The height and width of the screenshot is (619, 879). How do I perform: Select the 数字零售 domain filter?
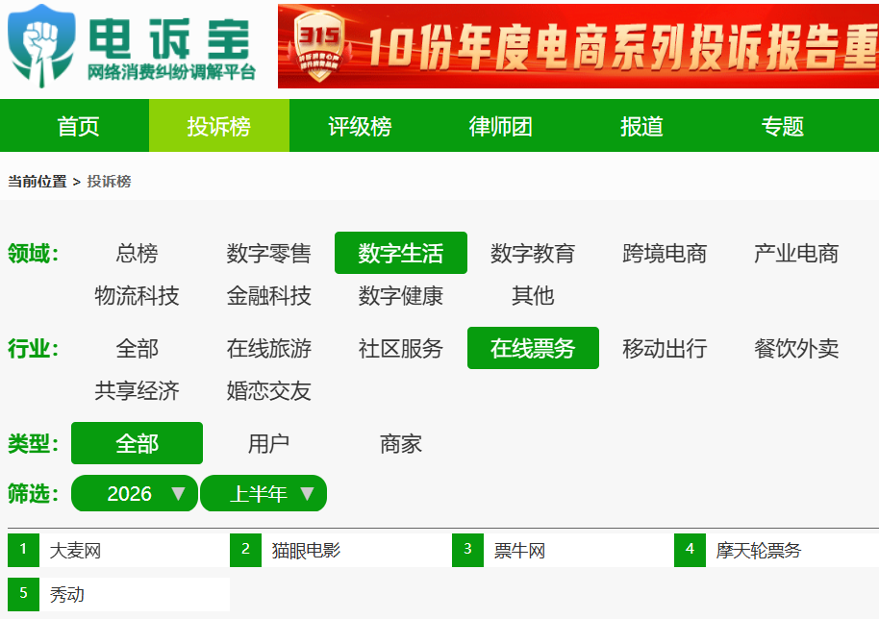coord(268,253)
